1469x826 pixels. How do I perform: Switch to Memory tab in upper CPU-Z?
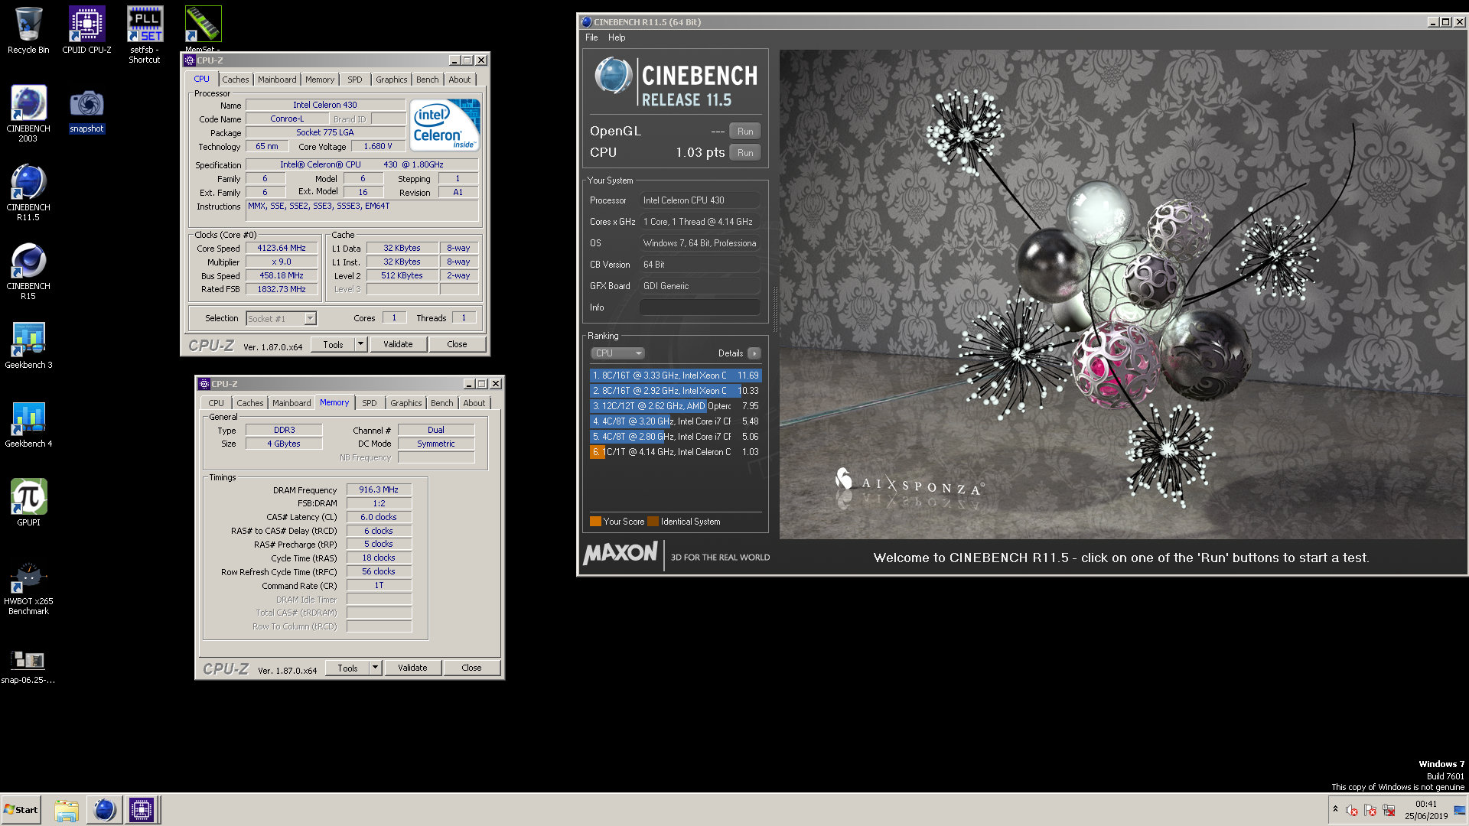click(x=319, y=80)
